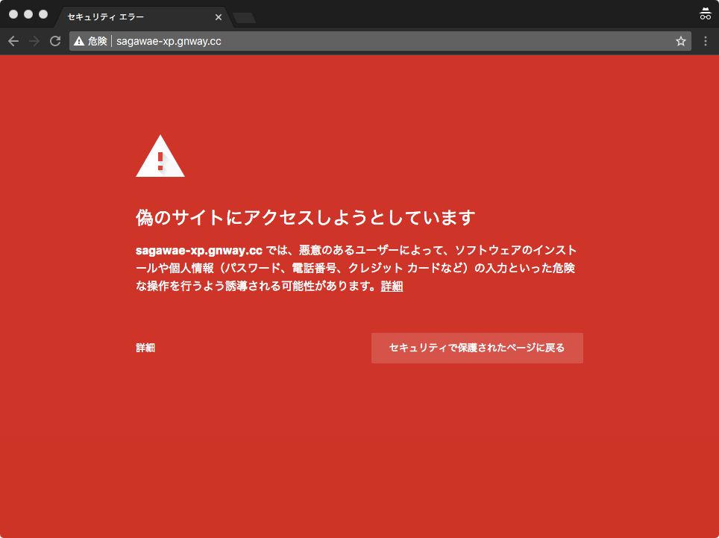Select the セキュリティ エラー tab
719x538 pixels.
145,17
